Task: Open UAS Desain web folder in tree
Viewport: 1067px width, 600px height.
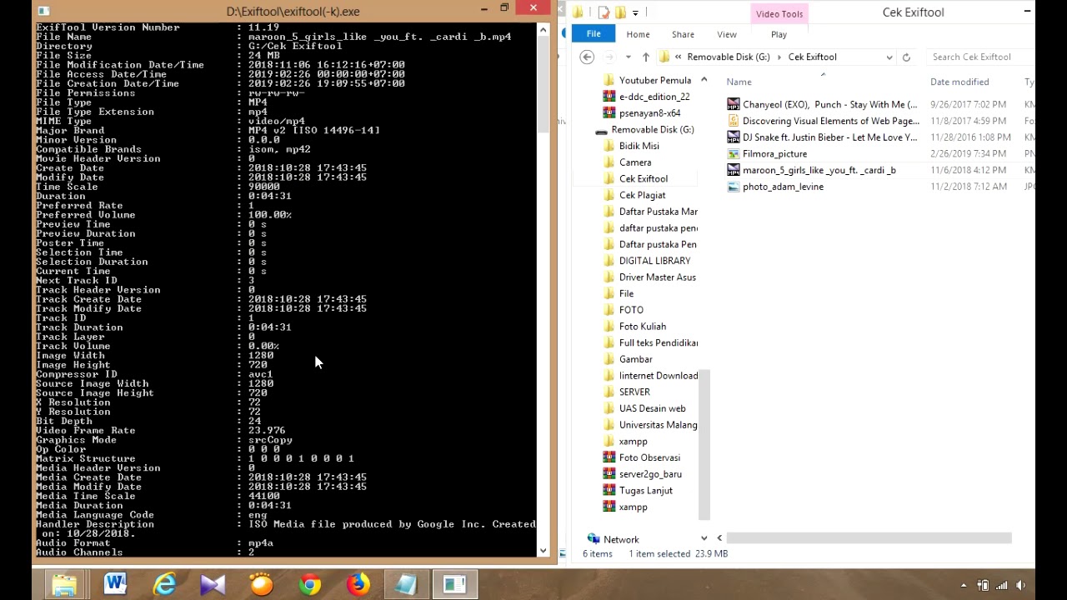Action: pyautogui.click(x=644, y=408)
